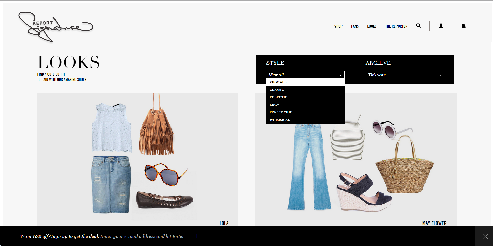Expand the Style View All dropdown
The width and height of the screenshot is (493, 246).
(x=305, y=75)
